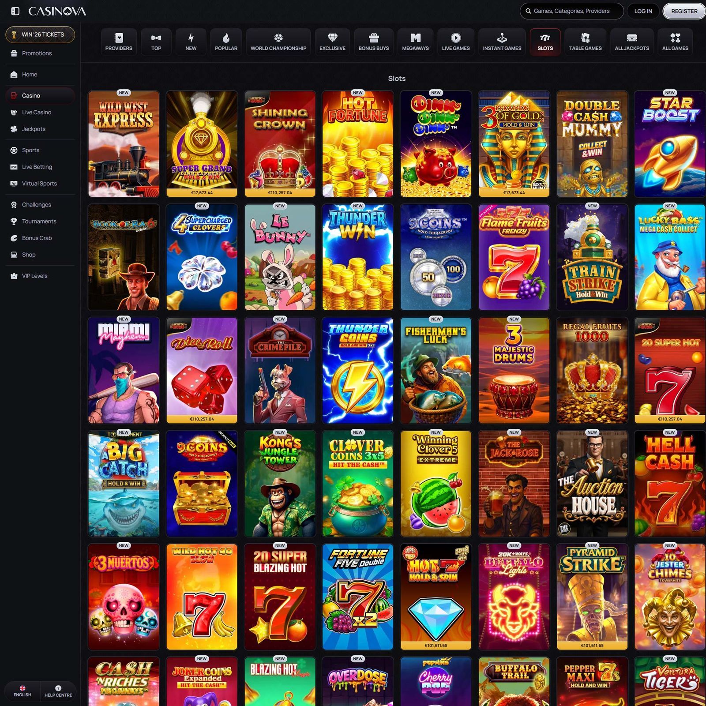Focus the games search field
This screenshot has height=706, width=706.
(x=572, y=11)
